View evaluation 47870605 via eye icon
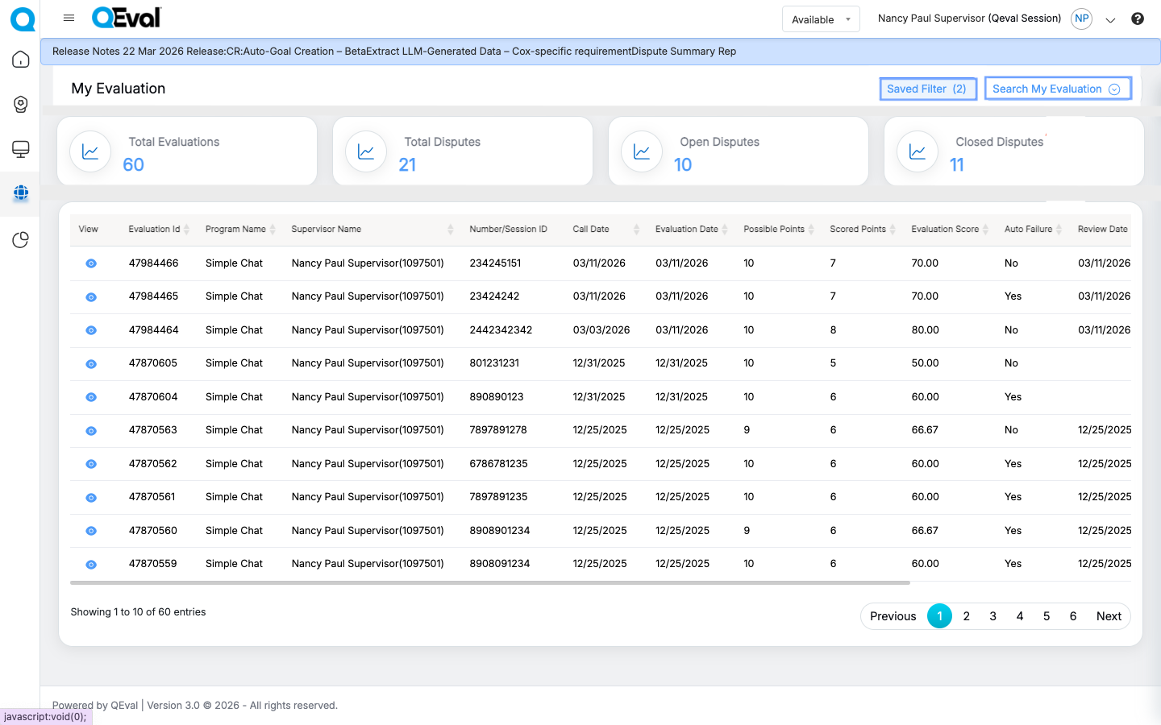The height and width of the screenshot is (725, 1161). [x=91, y=364]
